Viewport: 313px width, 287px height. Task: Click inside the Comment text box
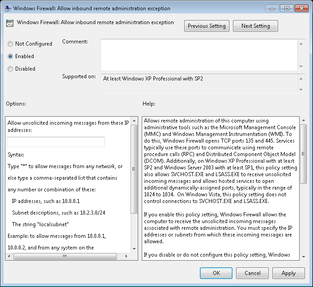[199, 55]
